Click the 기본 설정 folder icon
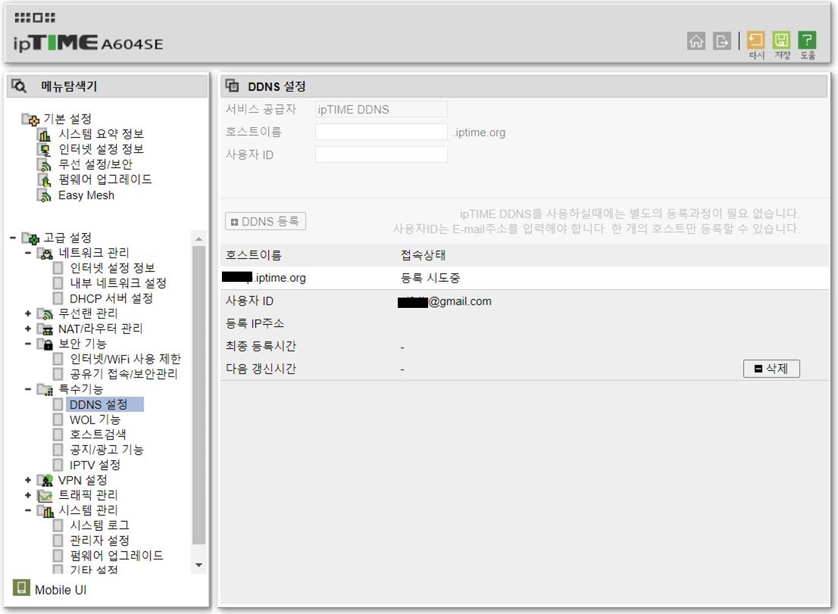Viewport: 838px width, 614px height. coord(30,119)
